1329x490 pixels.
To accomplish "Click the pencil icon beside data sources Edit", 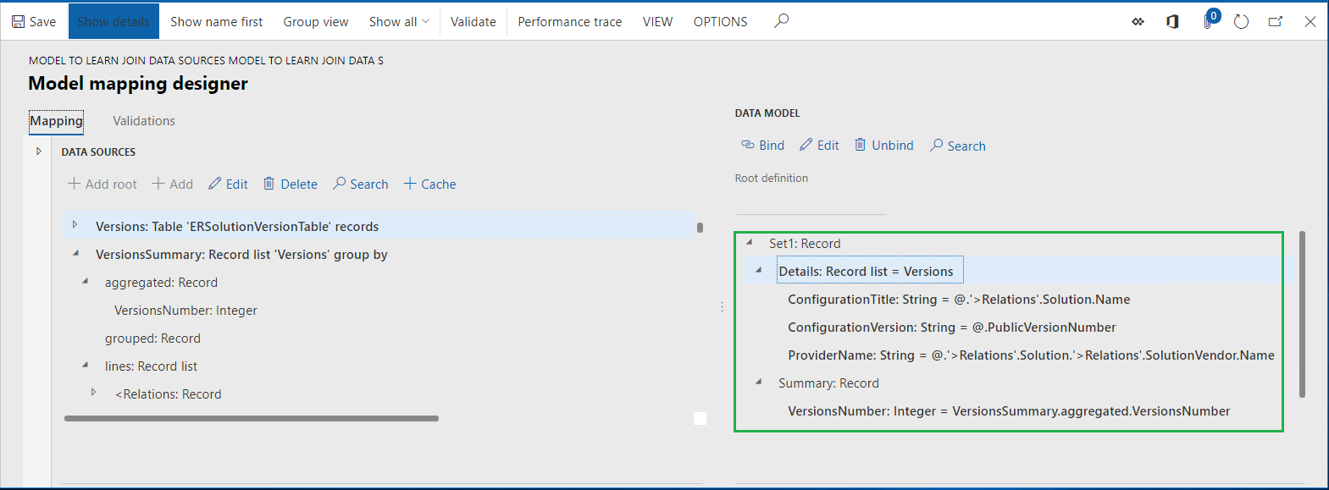I will (x=215, y=184).
